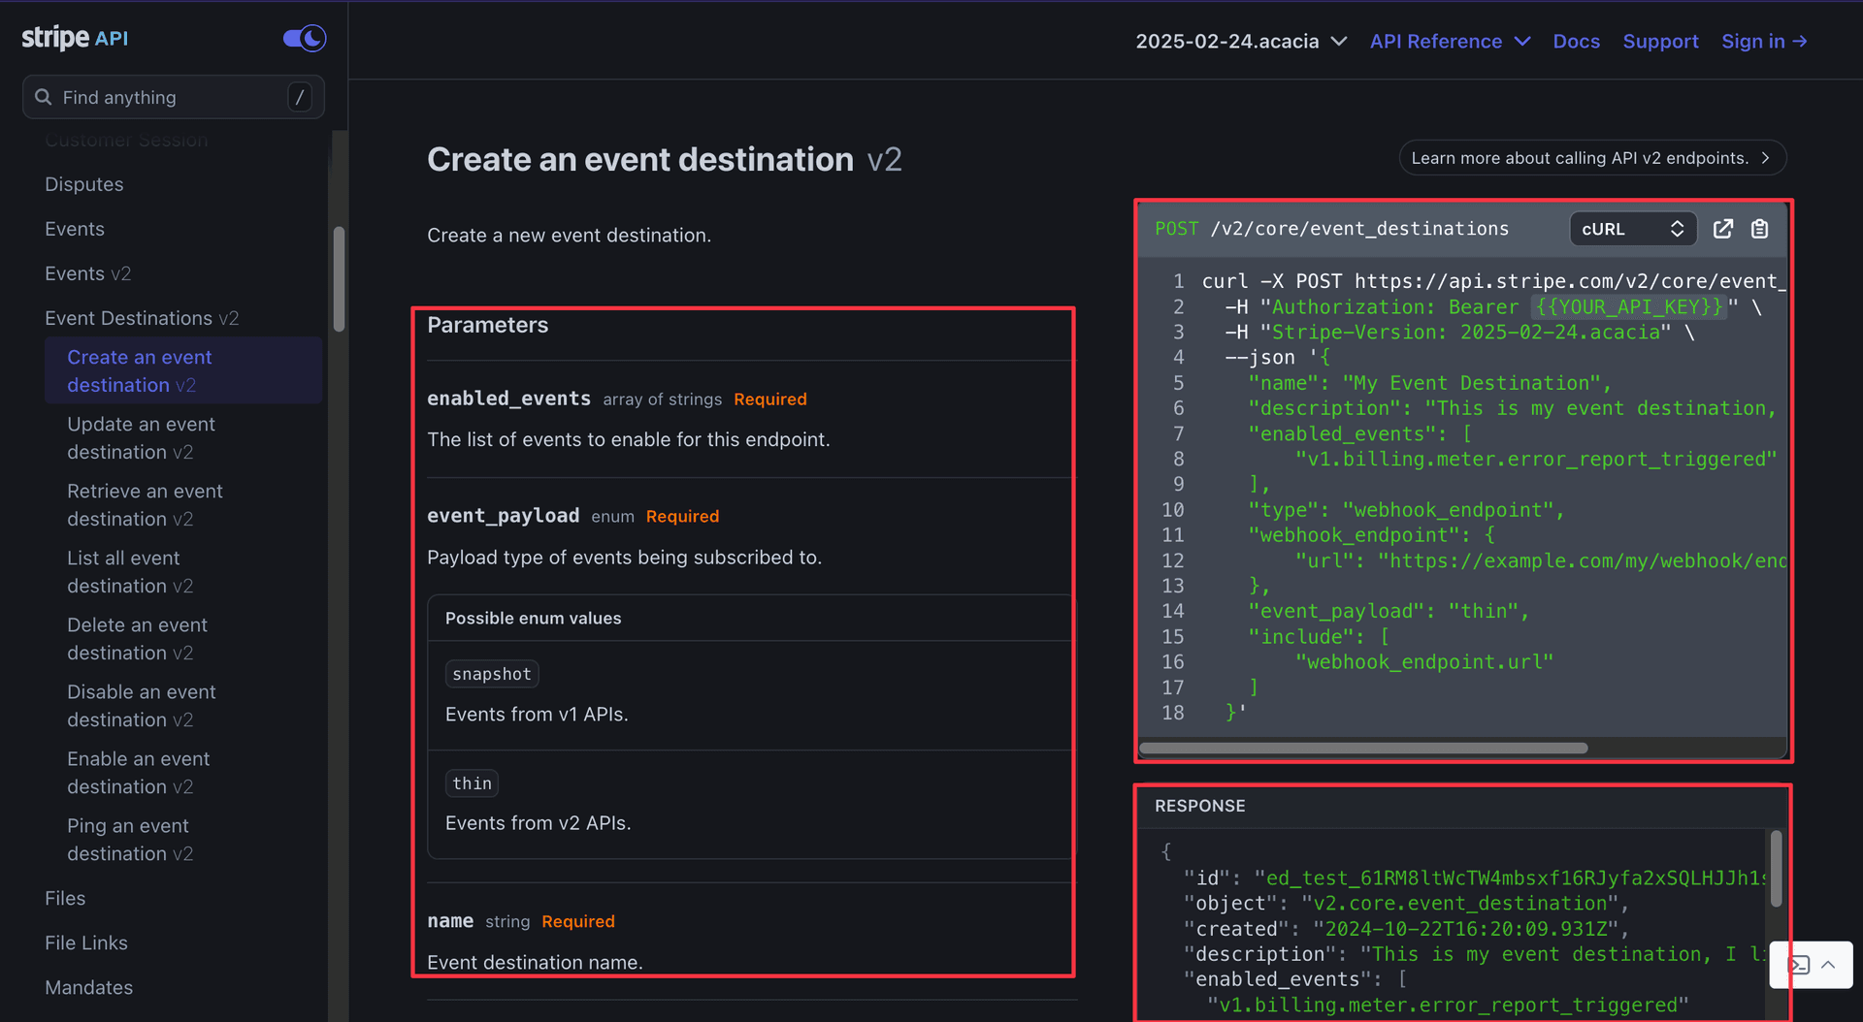The image size is (1863, 1022).
Task: Open the shell console via the terminal icon
Action: pyautogui.click(x=1799, y=965)
